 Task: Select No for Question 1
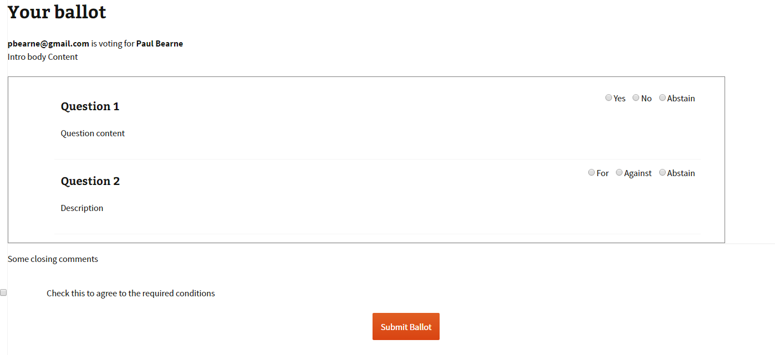point(636,98)
